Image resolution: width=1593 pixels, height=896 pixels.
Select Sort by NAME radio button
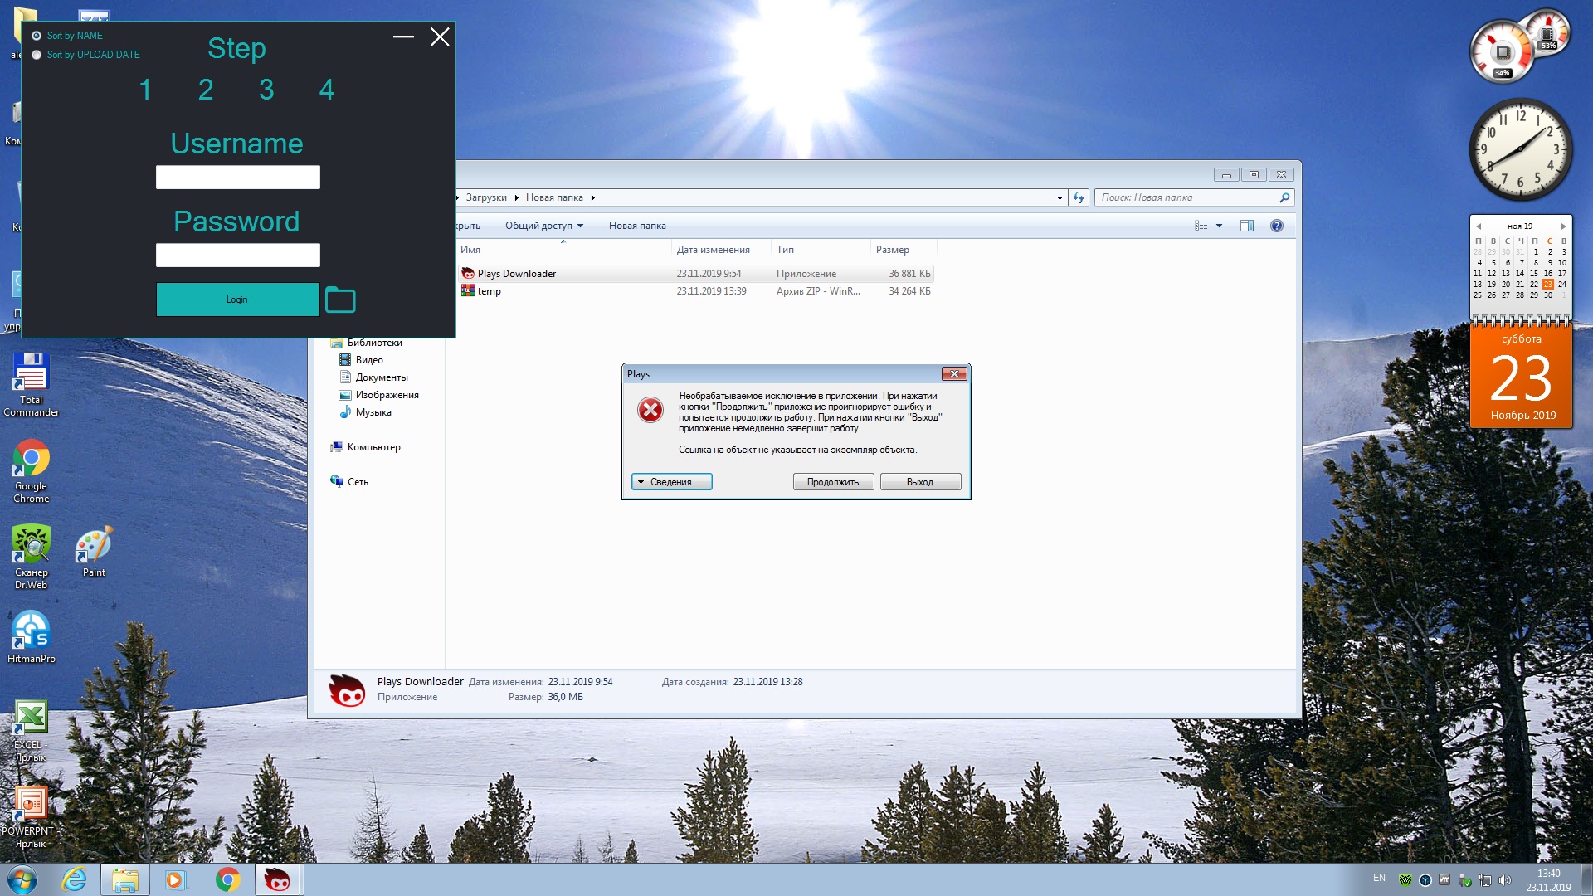[37, 36]
